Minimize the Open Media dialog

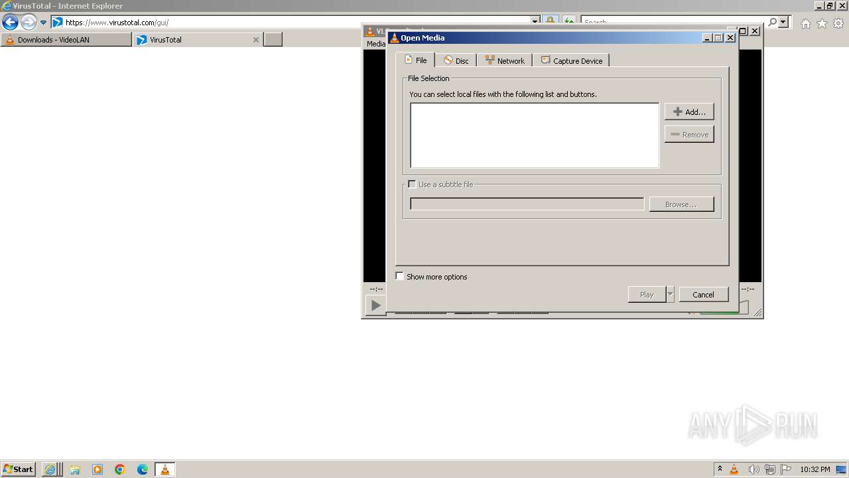[x=706, y=38]
